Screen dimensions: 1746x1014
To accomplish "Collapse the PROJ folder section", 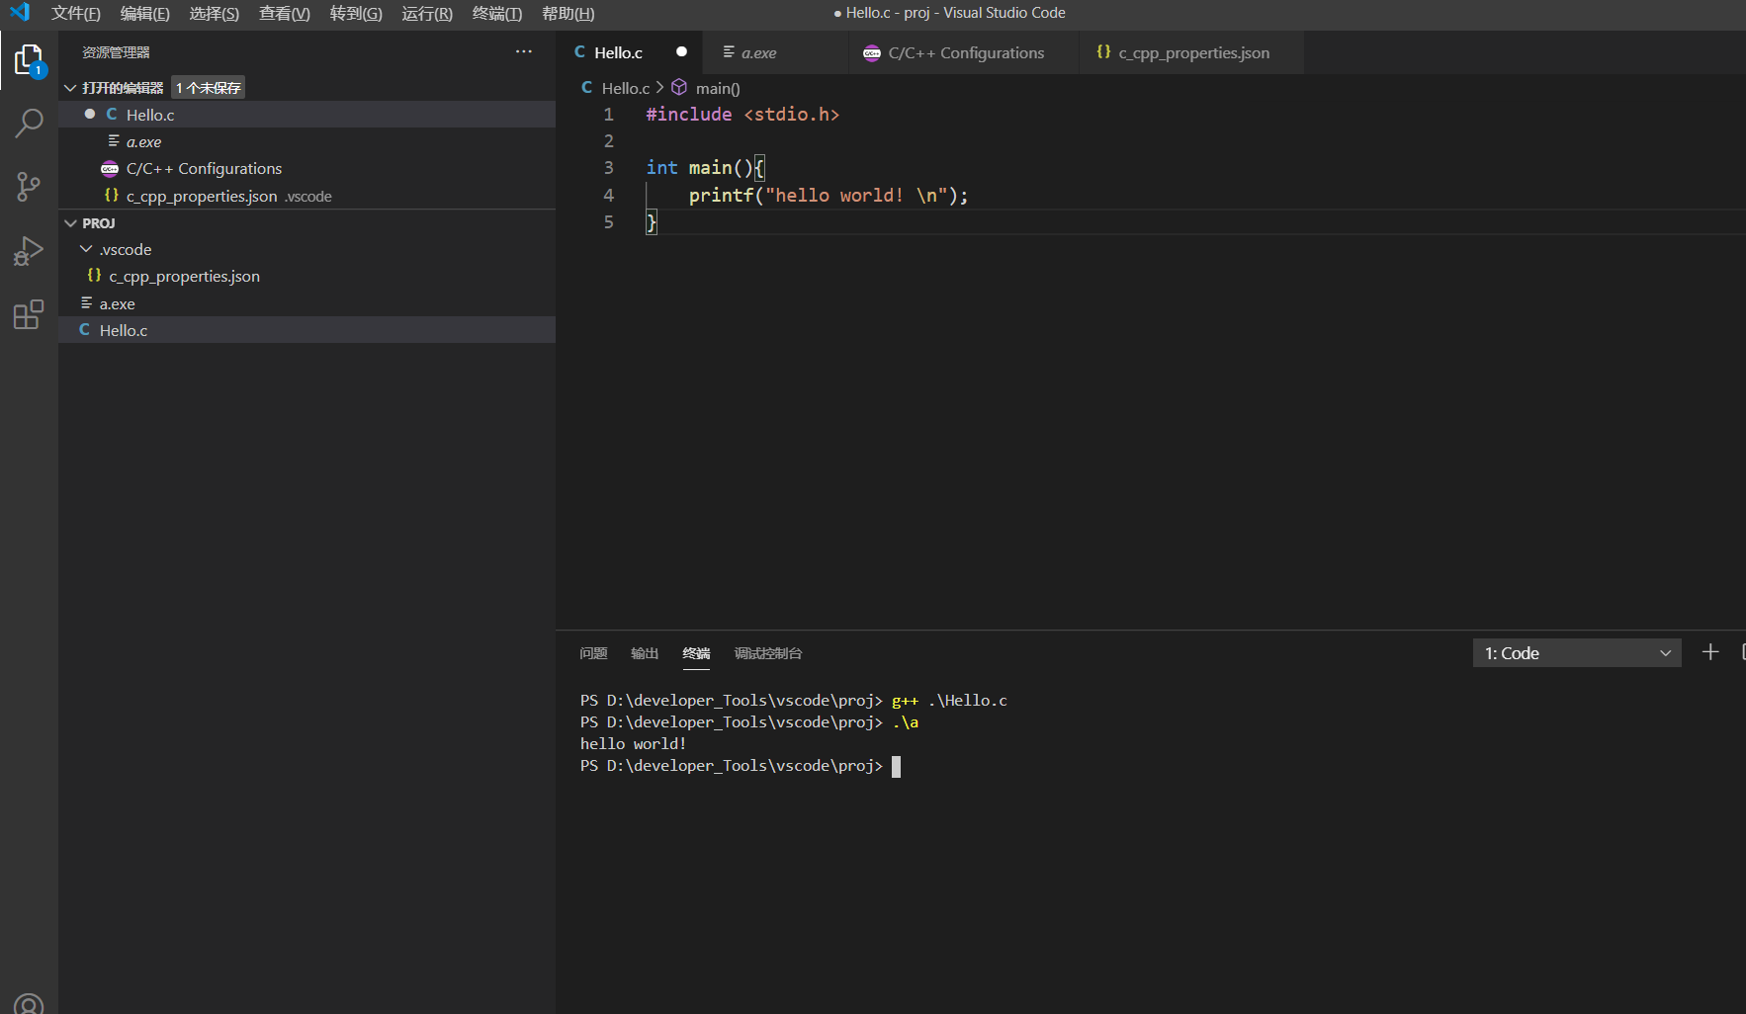I will pos(70,223).
